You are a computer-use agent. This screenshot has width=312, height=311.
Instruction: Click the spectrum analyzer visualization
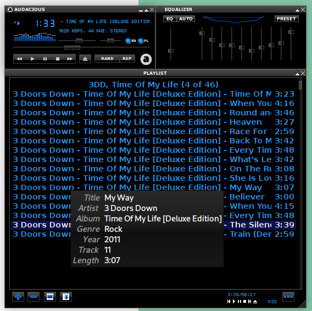[x=35, y=37]
